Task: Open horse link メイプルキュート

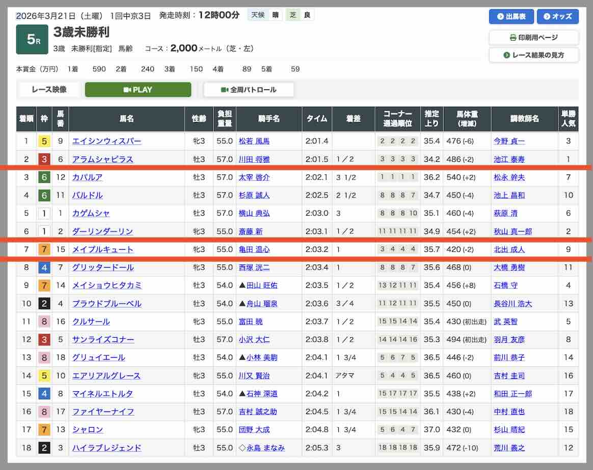Action: [102, 250]
